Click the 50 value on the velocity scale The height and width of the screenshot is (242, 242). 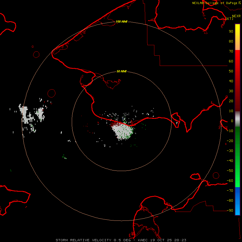point(231,71)
